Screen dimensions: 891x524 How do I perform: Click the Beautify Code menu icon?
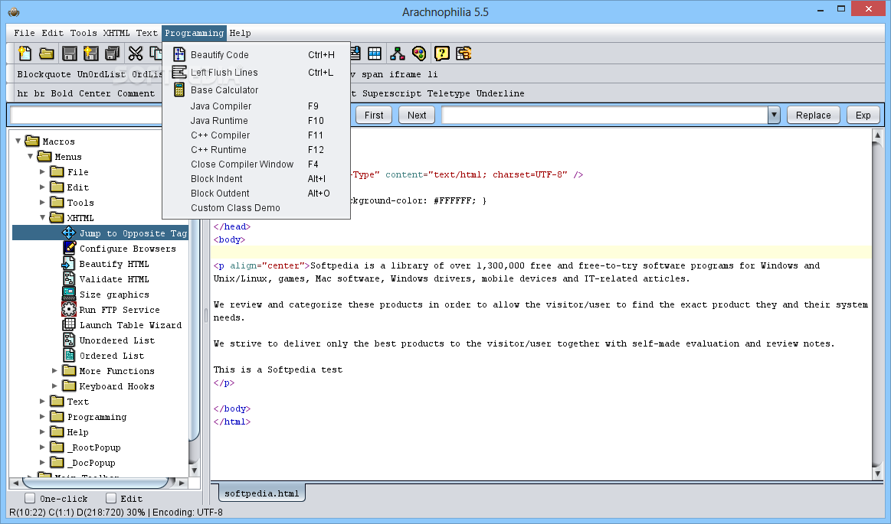click(x=179, y=54)
